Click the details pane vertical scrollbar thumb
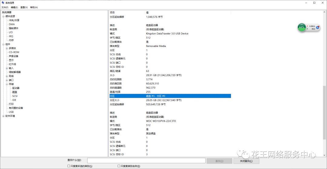Viewport: 327px width, 169px height. pos(324,112)
